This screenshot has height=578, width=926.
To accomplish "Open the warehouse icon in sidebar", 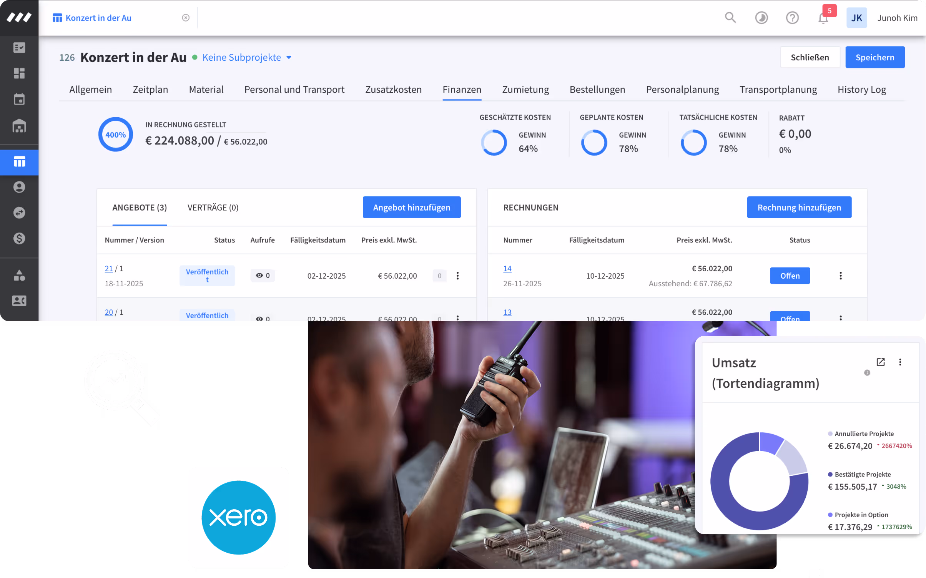I will point(19,126).
